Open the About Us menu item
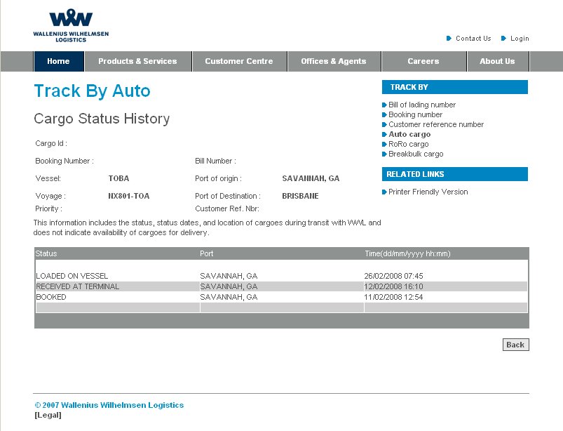563x431 pixels. pos(497,62)
